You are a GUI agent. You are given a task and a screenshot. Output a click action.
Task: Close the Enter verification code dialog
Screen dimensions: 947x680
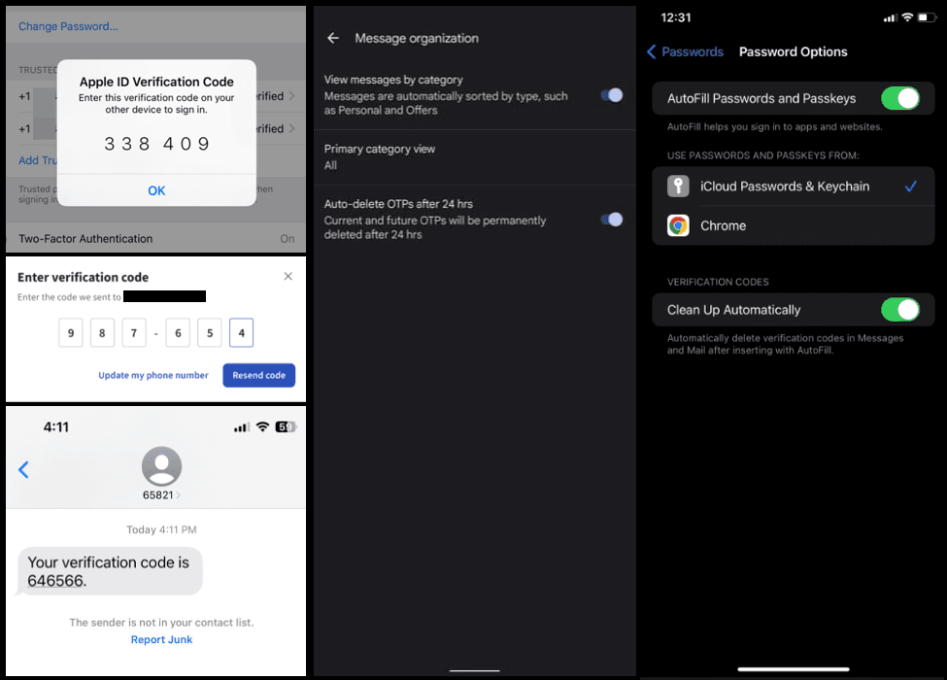(x=288, y=276)
